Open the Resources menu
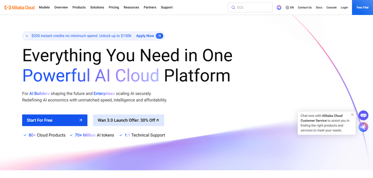Viewport: 373px width, 178px height. pos(131,7)
